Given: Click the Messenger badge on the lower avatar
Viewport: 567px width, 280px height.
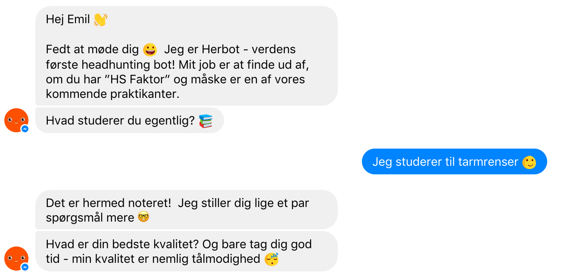Looking at the screenshot, I should 25,267.
